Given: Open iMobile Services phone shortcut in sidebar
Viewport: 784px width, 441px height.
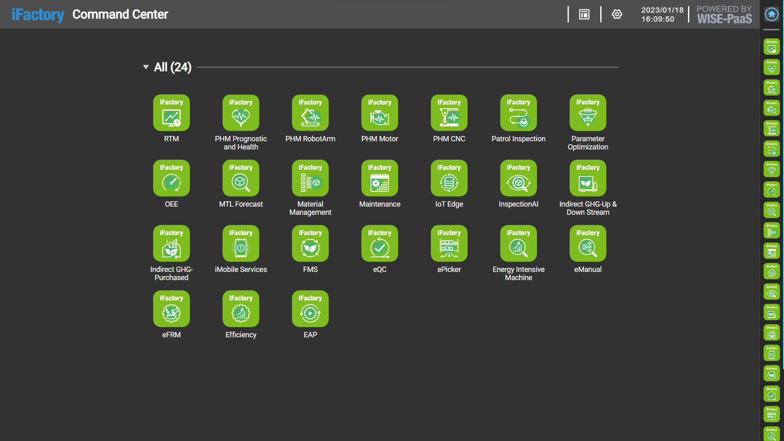Looking at the screenshot, I should 772,353.
